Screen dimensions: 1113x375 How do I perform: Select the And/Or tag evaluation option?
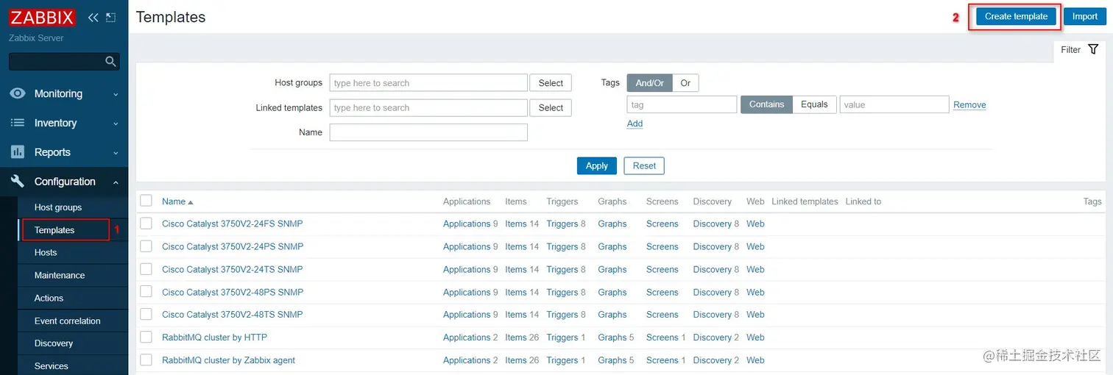point(649,83)
